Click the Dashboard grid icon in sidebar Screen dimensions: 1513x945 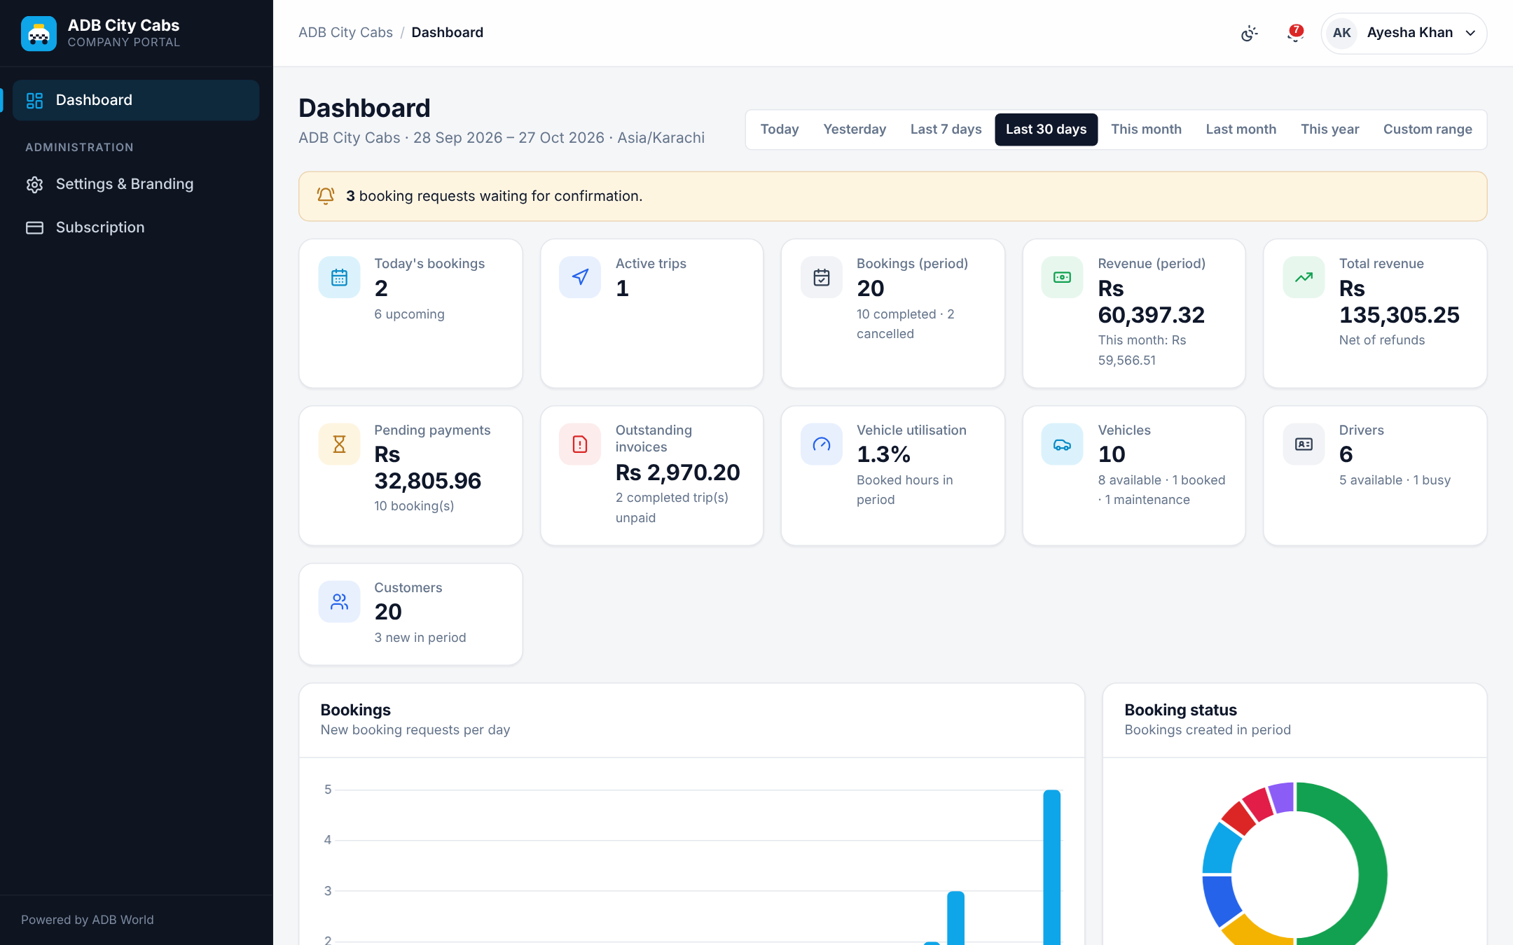click(34, 100)
